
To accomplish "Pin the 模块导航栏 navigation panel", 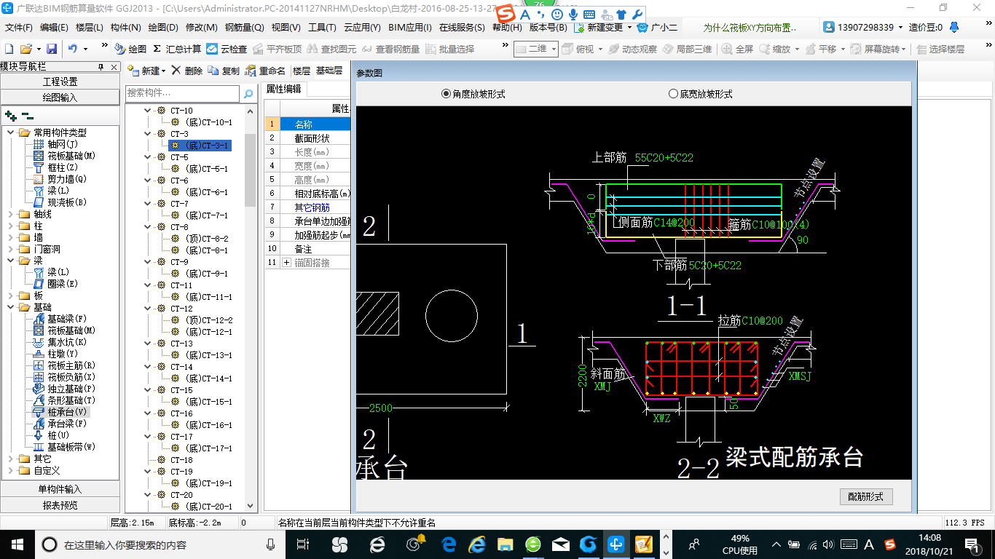I will pyautogui.click(x=101, y=66).
